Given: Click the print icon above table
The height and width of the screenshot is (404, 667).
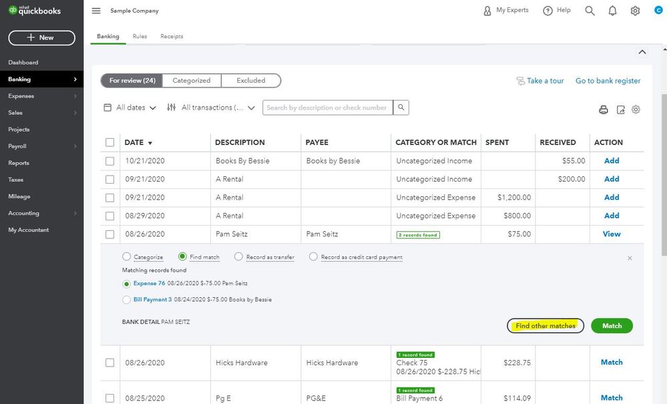Looking at the screenshot, I should (x=603, y=110).
